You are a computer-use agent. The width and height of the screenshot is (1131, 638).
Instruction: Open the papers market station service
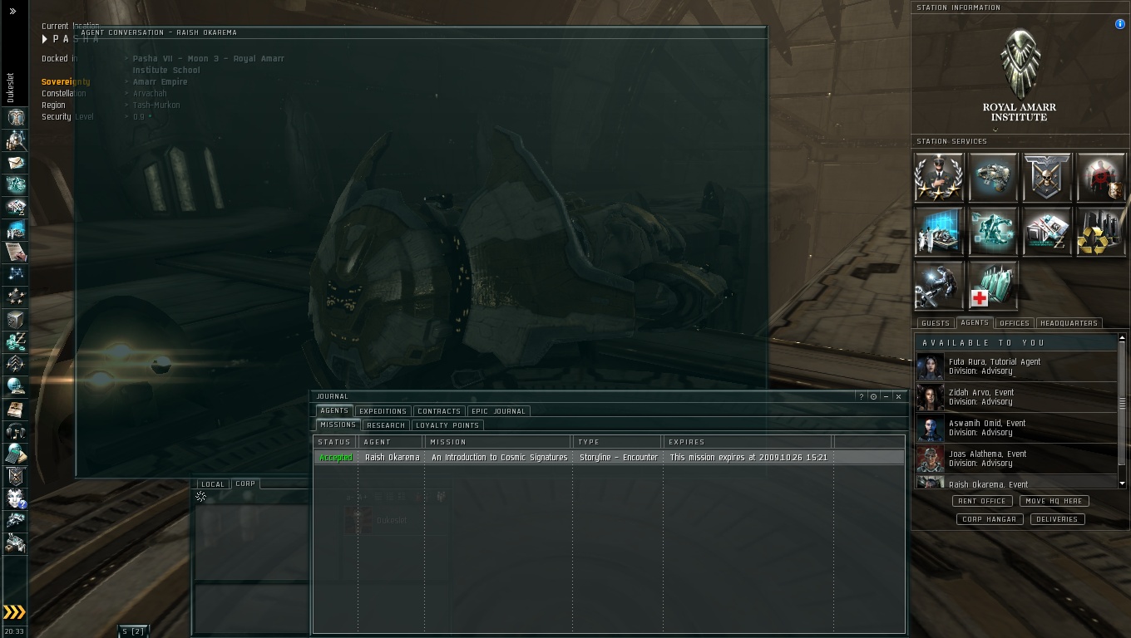[1047, 231]
